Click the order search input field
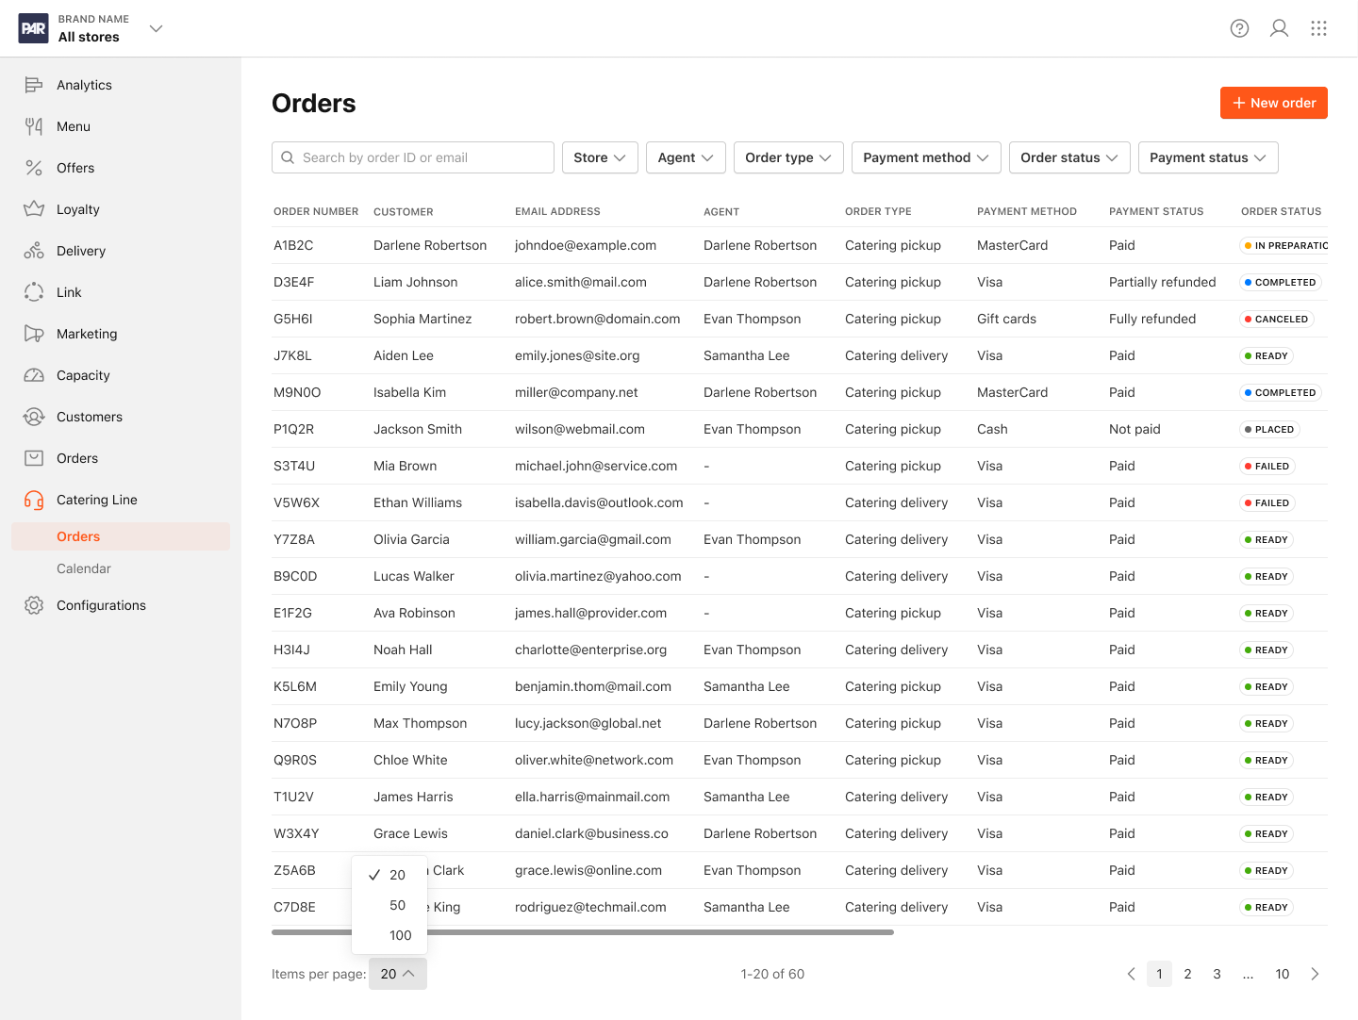The height and width of the screenshot is (1020, 1358). pos(413,157)
